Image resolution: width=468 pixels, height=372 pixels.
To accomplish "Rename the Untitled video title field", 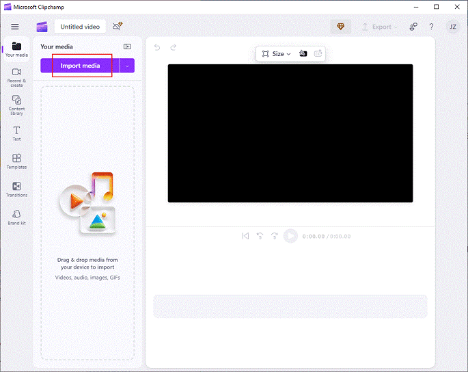I will (80, 27).
